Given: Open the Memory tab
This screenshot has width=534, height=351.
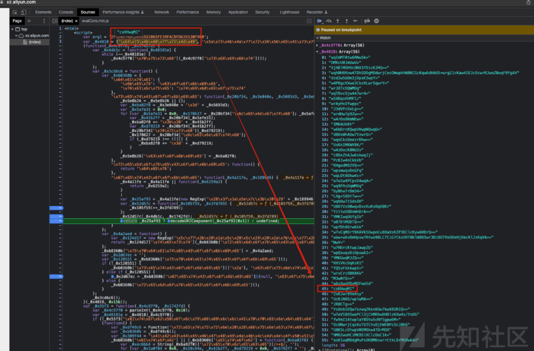Looking at the screenshot, I should tap(214, 12).
